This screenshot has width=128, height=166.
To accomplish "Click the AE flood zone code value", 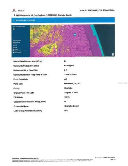I will click(66, 79).
